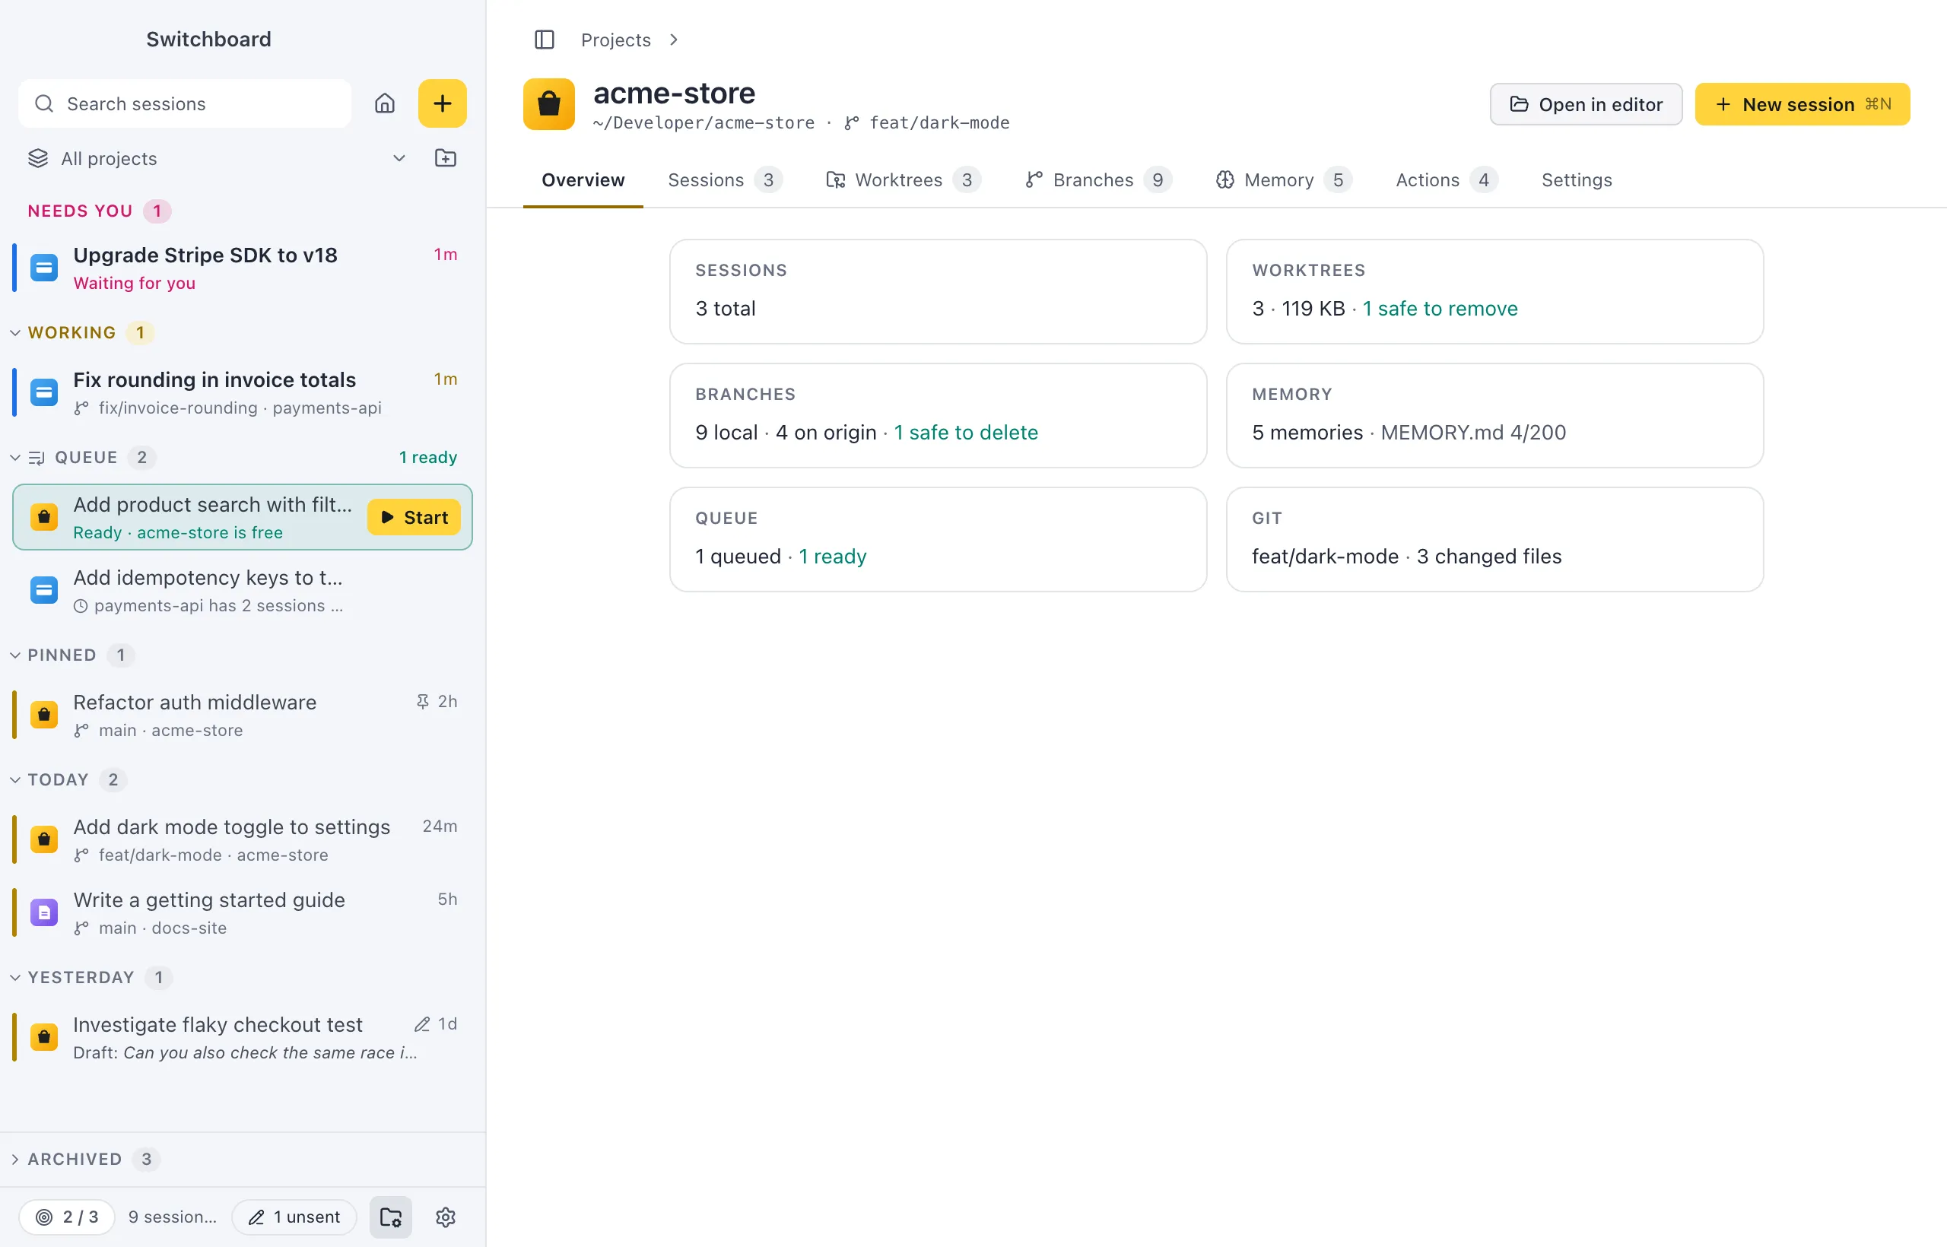The image size is (1947, 1247).
Task: Click the 1 unsent drafts pill
Action: pyautogui.click(x=294, y=1217)
